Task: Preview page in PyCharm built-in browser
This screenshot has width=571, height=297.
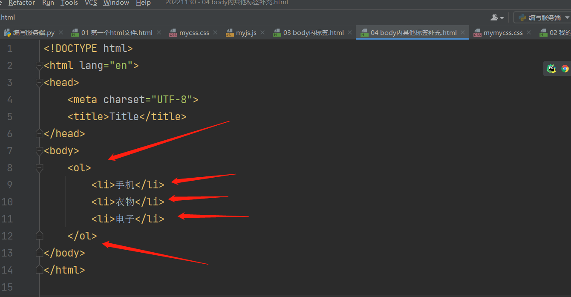Action: [x=551, y=69]
